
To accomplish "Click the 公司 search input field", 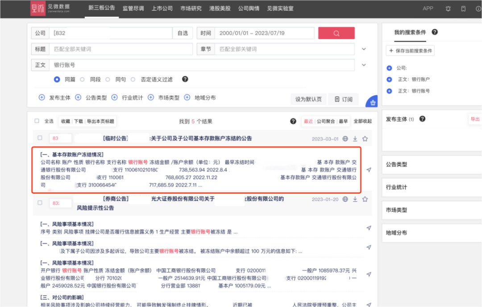I will pos(111,33).
